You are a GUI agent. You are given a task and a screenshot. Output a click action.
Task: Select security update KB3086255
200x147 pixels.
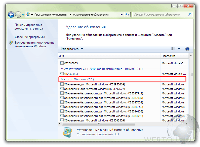(x=124, y=107)
